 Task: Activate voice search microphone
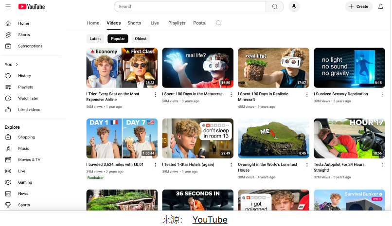293,6
